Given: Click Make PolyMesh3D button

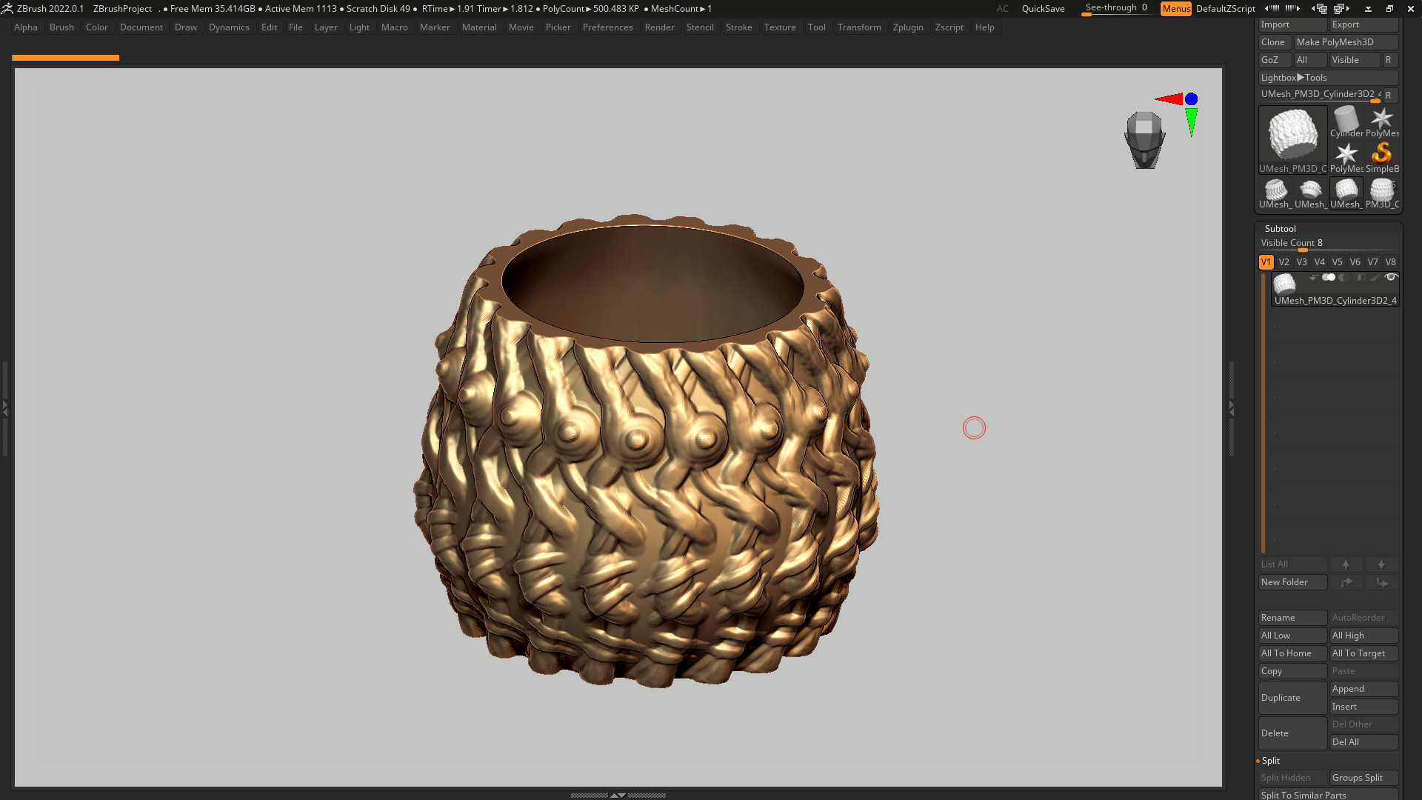Looking at the screenshot, I should coord(1346,42).
